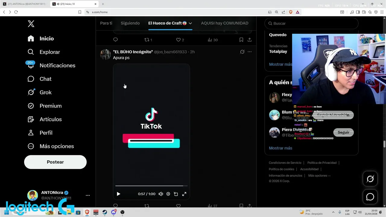
Task: Select the El Hueco de Craft tab
Action: pos(167,23)
